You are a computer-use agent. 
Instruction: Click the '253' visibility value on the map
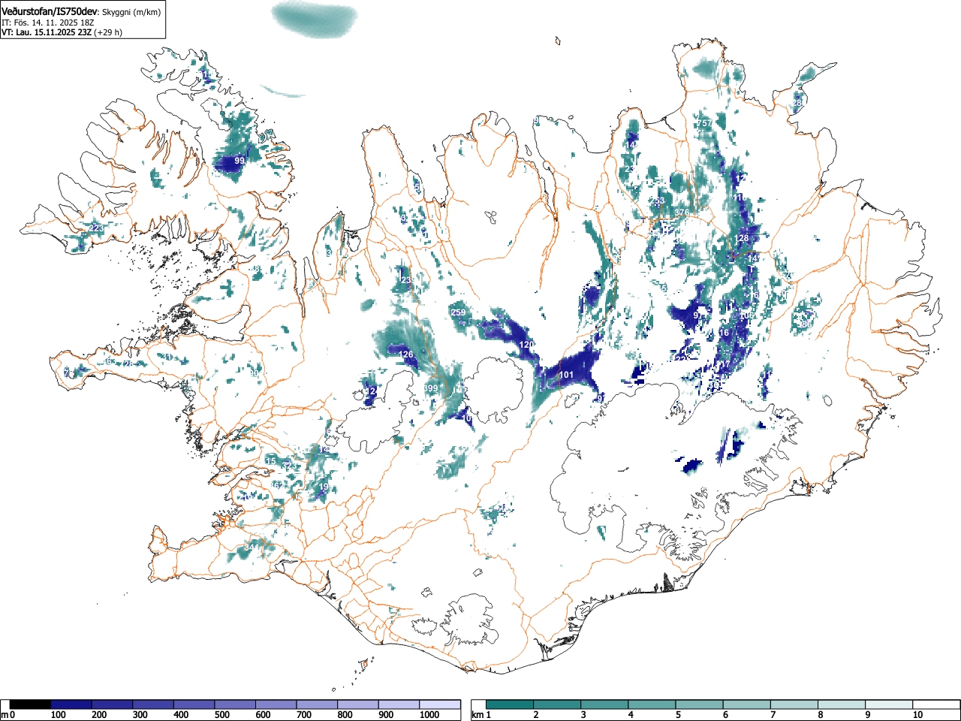[x=658, y=201]
